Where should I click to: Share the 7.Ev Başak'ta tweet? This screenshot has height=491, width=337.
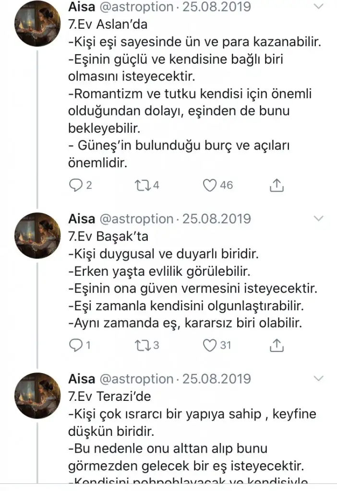coord(277,345)
